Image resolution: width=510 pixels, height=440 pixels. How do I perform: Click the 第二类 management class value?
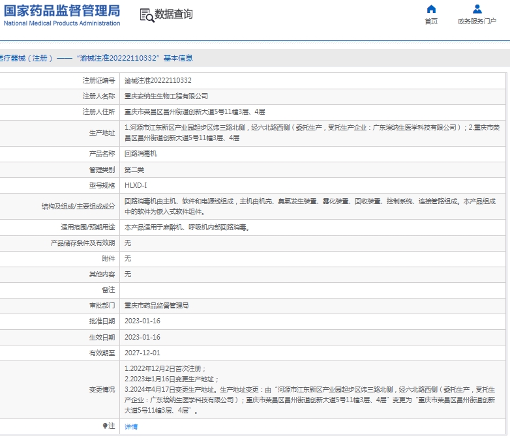tap(134, 169)
